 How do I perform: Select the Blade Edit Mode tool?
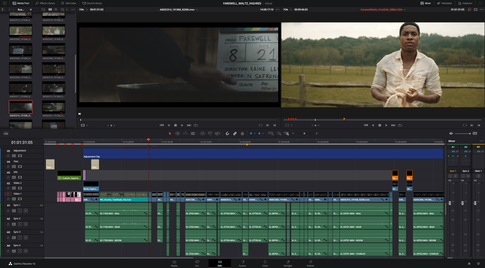click(x=193, y=133)
